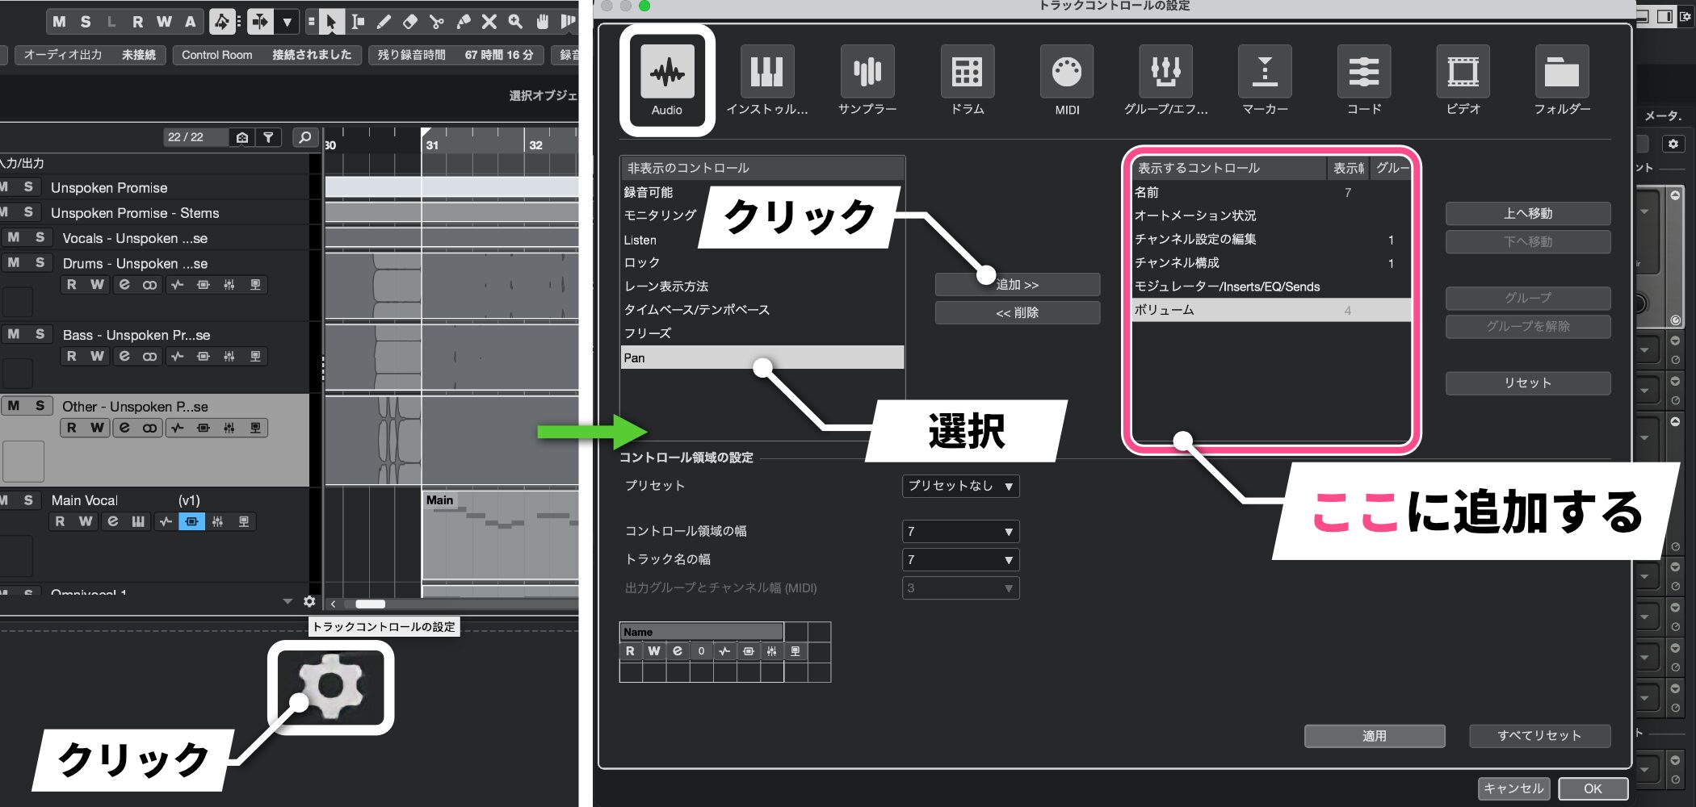1696x807 pixels.
Task: Click the 適用 apply button
Action: tap(1374, 736)
